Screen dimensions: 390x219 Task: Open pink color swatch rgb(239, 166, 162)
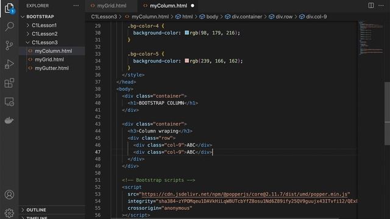[x=187, y=61]
